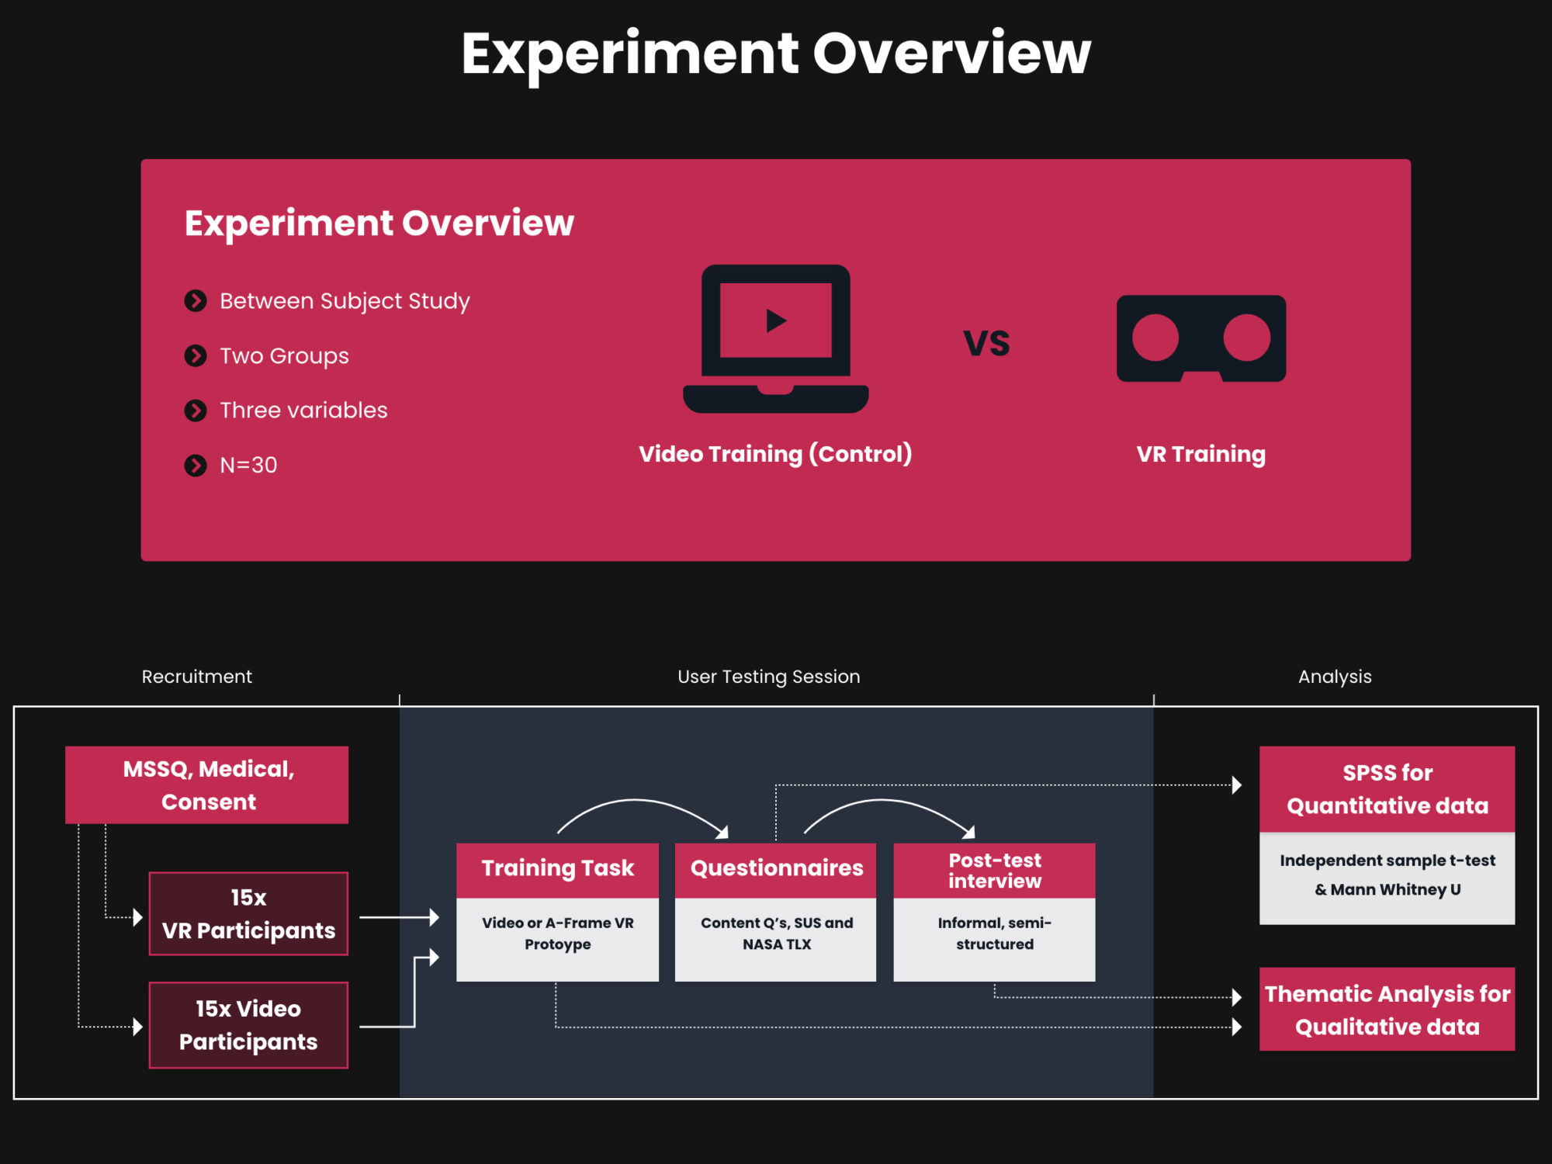Click the Training Task header
The height and width of the screenshot is (1164, 1552).
557,868
